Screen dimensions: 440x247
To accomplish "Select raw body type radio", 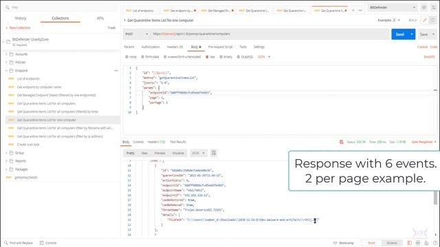I will click(x=207, y=57).
